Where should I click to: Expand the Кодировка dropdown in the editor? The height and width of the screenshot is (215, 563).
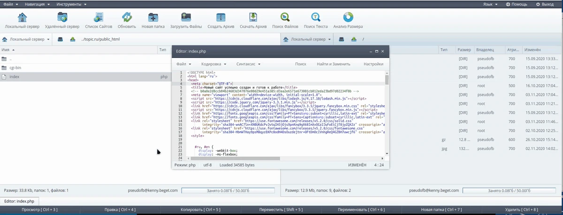coord(213,64)
